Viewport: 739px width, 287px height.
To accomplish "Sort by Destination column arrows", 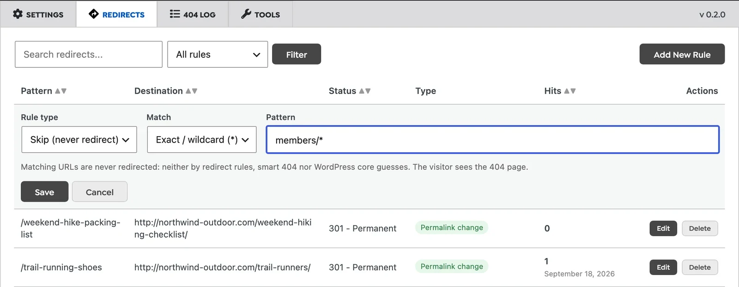I will pos(192,91).
